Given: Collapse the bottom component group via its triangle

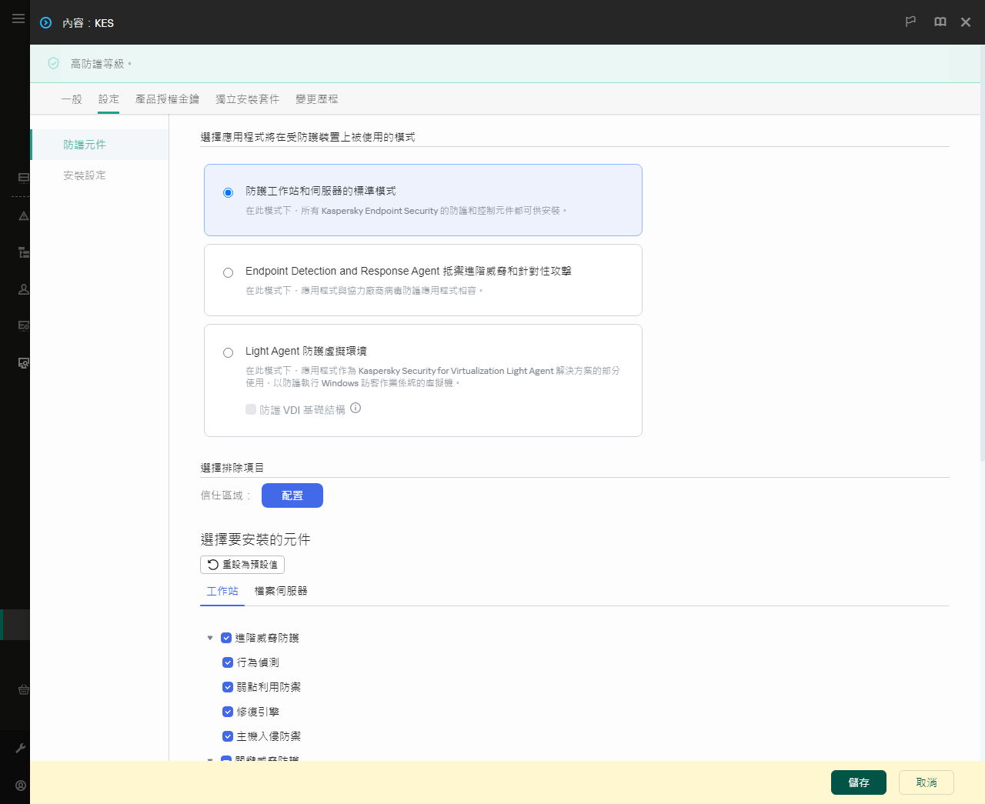Looking at the screenshot, I should click(x=210, y=760).
